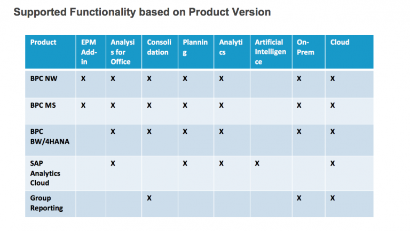Click the Supported Functionality slide title

(142, 12)
